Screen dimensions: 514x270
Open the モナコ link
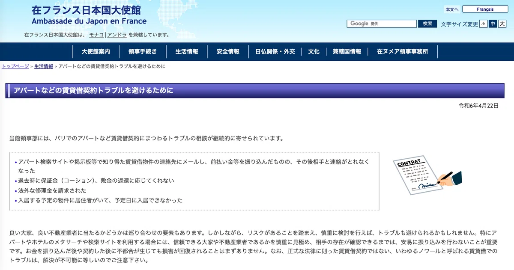[x=96, y=35]
